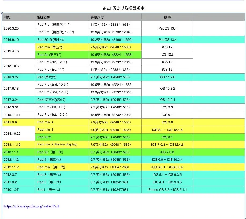Open the zh.wikipedia.org/wiki/IPad link
The height and width of the screenshot is (219, 246).
(x=31, y=206)
